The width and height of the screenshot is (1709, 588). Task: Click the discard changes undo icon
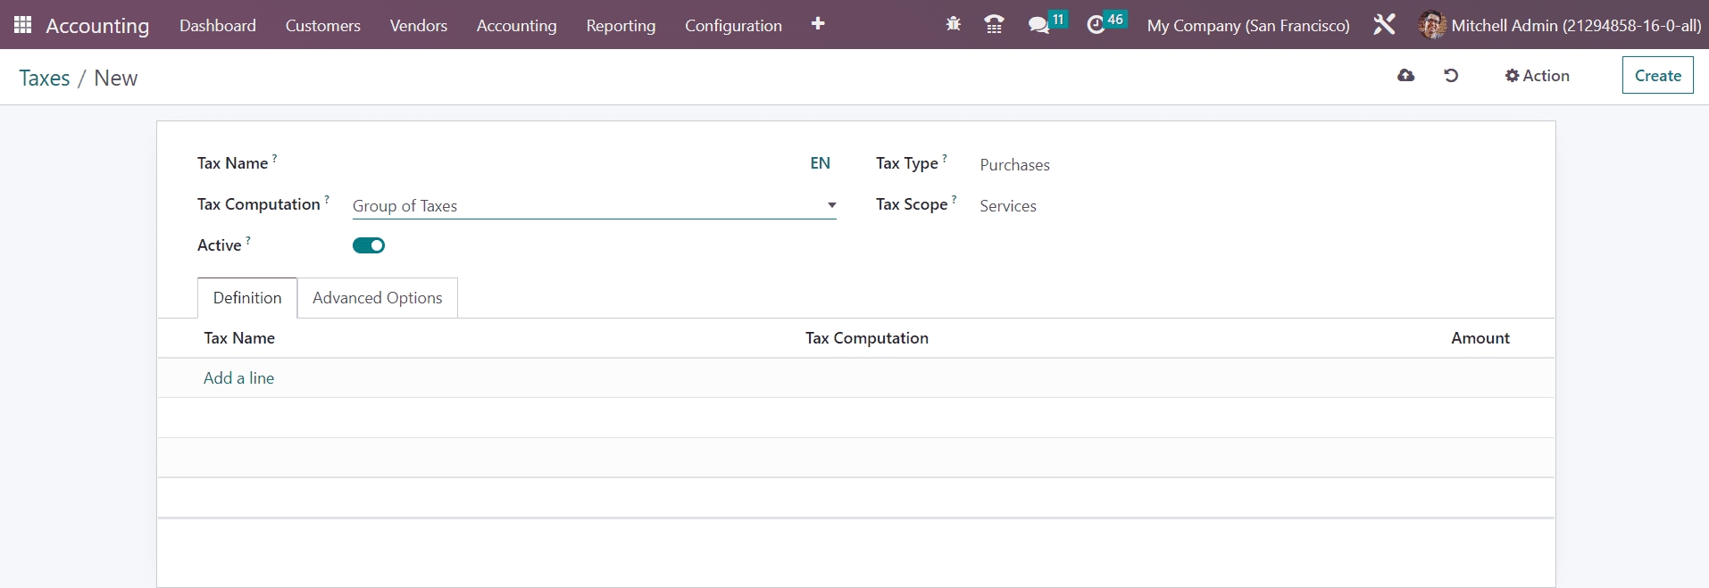pyautogui.click(x=1451, y=76)
